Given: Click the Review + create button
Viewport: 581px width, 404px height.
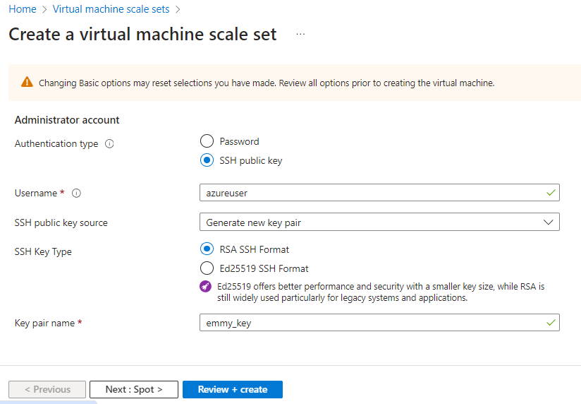Looking at the screenshot, I should (x=232, y=389).
